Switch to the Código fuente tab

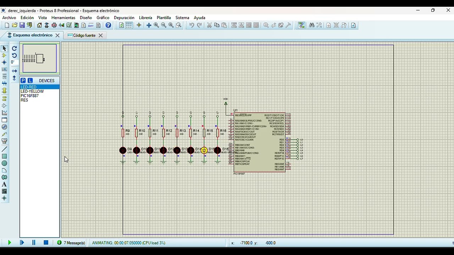(x=84, y=35)
